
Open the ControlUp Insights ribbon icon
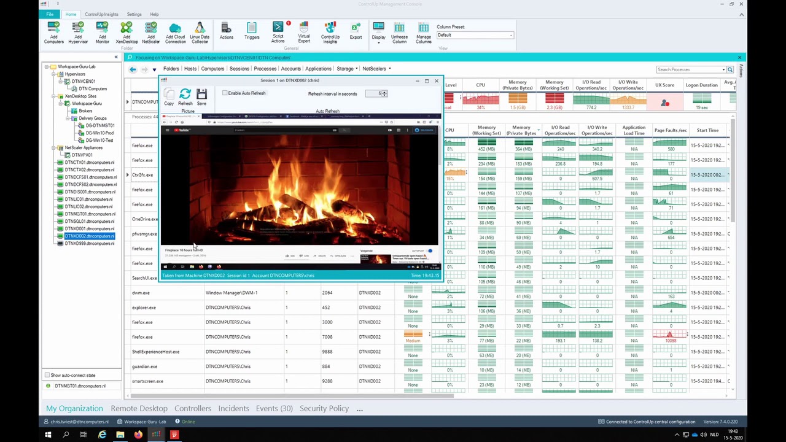(330, 32)
